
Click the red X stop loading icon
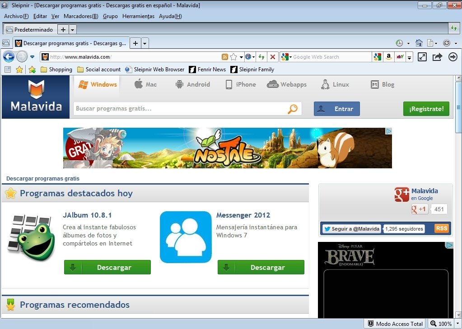click(273, 57)
